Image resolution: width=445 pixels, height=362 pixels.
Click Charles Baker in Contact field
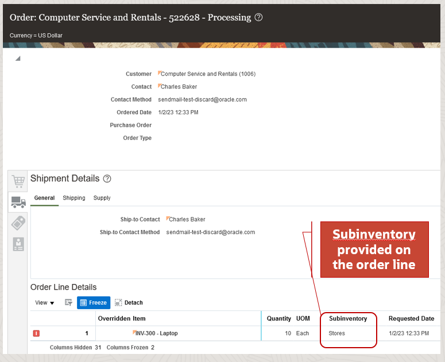click(179, 87)
